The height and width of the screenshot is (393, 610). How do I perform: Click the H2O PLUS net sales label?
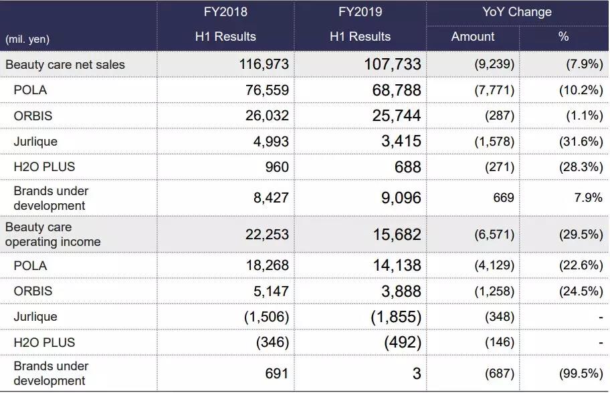pyautogui.click(x=44, y=166)
